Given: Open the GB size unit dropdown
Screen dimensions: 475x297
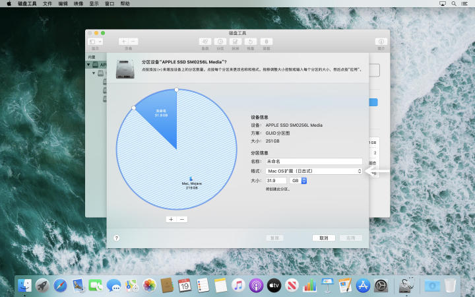Looking at the screenshot, I should [298, 181].
